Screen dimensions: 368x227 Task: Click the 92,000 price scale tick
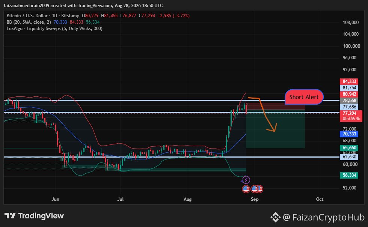[350, 70]
